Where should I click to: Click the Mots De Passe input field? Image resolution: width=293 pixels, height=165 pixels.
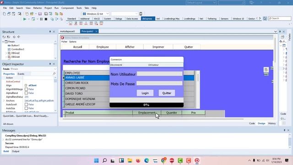point(160,83)
